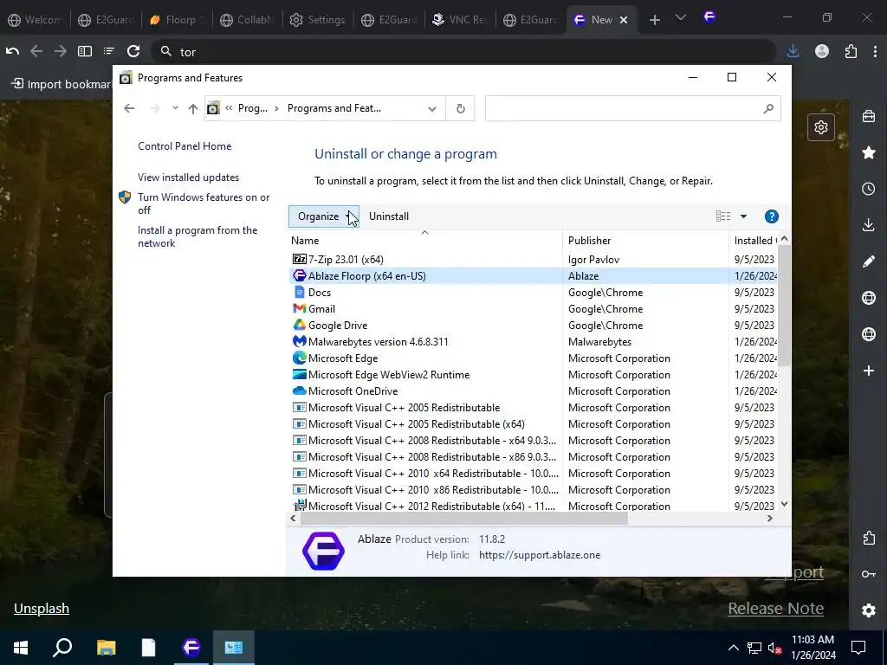Open the Release Note link

(x=775, y=609)
